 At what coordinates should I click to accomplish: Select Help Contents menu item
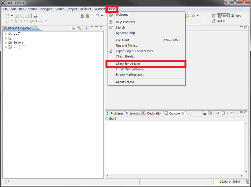pyautogui.click(x=146, y=22)
